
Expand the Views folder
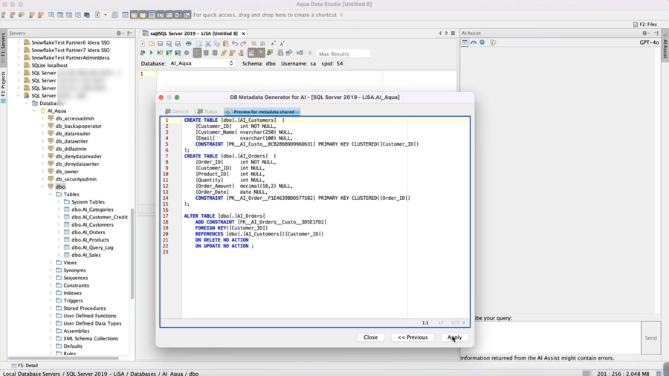coord(51,262)
